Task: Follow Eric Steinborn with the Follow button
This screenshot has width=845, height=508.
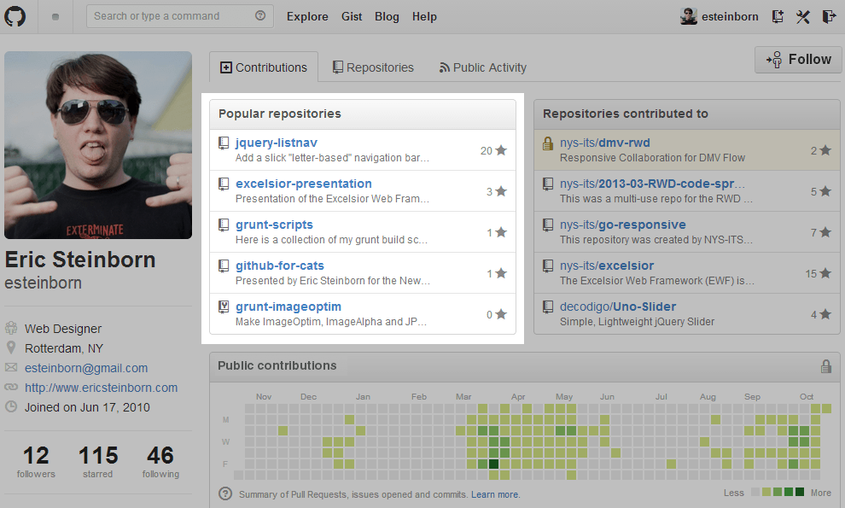Action: coord(798,59)
